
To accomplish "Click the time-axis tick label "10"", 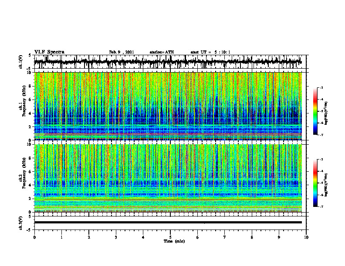I will tap(306, 237).
